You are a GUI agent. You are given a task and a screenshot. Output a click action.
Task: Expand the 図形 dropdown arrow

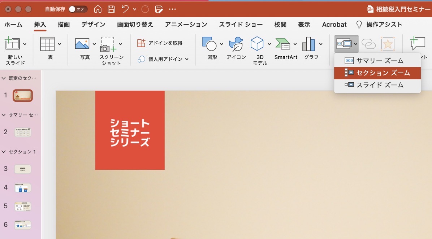(x=221, y=44)
